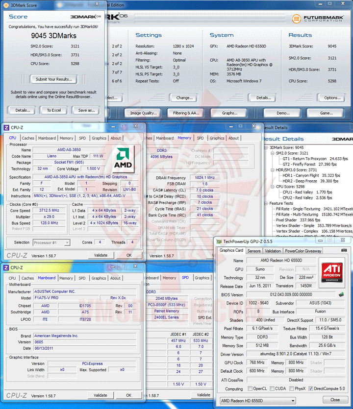Select HDR2 - Deep Freeze result row
353x409 pixels.
(x=310, y=181)
